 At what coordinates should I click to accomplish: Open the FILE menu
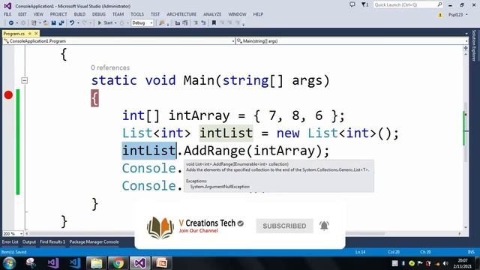(x=7, y=14)
